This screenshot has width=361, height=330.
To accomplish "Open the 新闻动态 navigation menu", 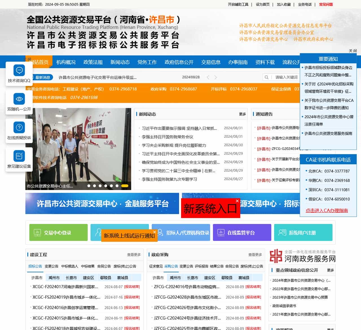I will point(120,62).
